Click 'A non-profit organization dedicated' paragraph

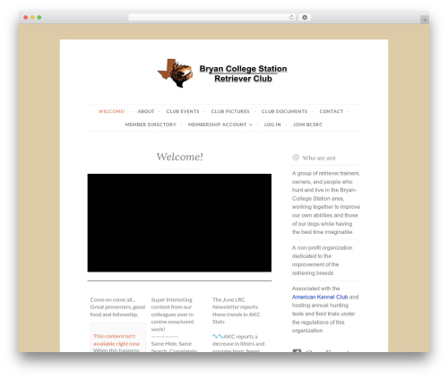pos(322,261)
